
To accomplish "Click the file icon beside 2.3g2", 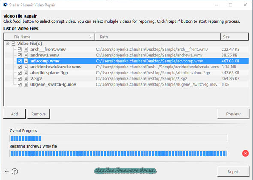I will 26,79.
